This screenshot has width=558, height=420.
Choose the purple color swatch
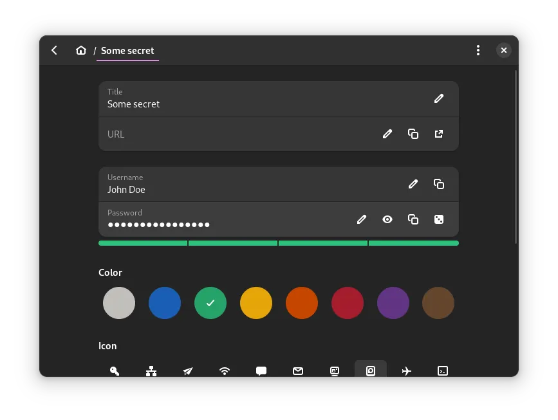tap(393, 303)
